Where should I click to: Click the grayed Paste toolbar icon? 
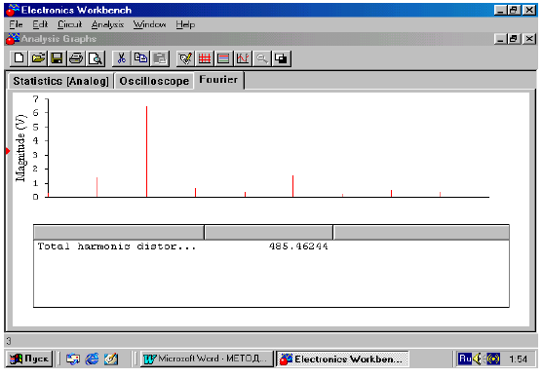159,58
